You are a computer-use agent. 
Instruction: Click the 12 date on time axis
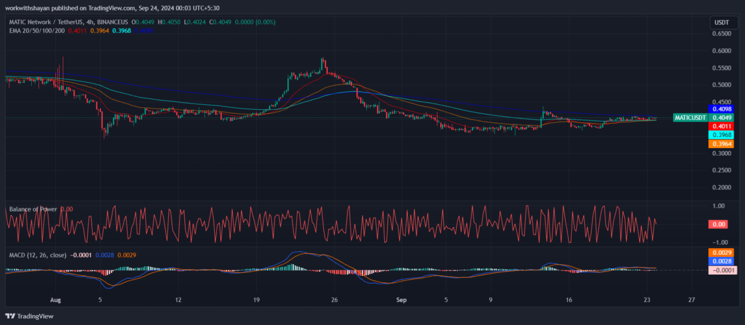pyautogui.click(x=178, y=300)
